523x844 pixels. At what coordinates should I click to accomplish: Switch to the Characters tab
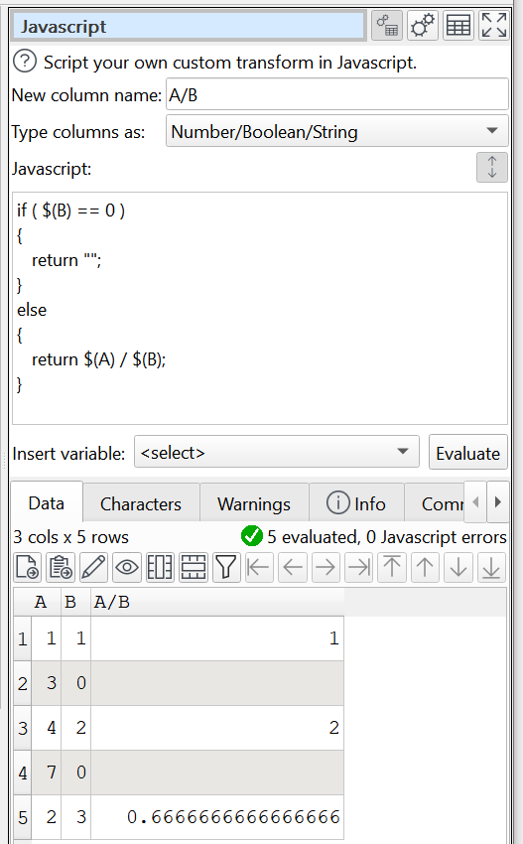click(x=141, y=503)
